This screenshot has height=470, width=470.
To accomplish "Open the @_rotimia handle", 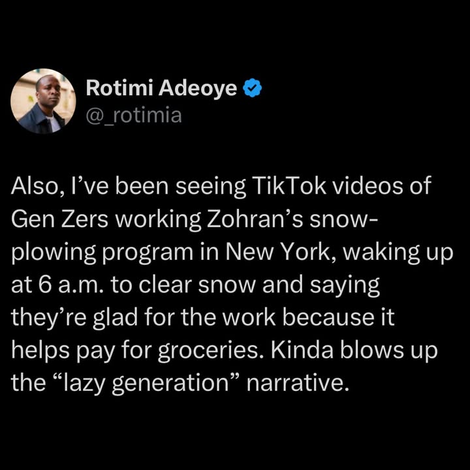I will pos(134,116).
